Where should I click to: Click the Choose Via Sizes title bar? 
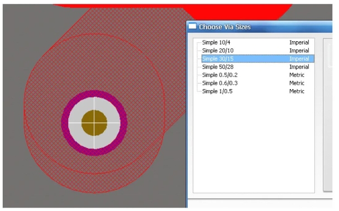coord(260,27)
